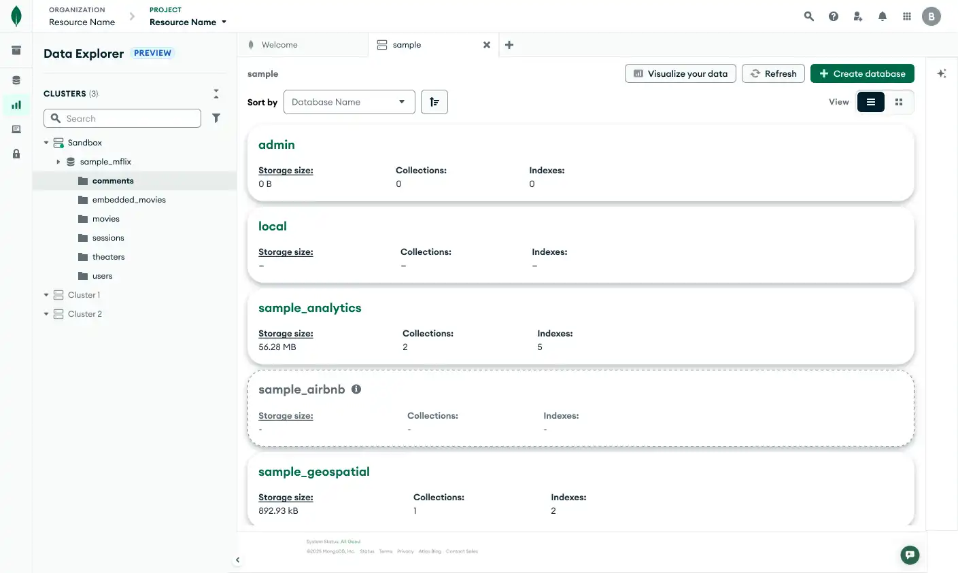958x573 pixels.
Task: Select the database clusters icon in left rail
Action: (x=16, y=80)
